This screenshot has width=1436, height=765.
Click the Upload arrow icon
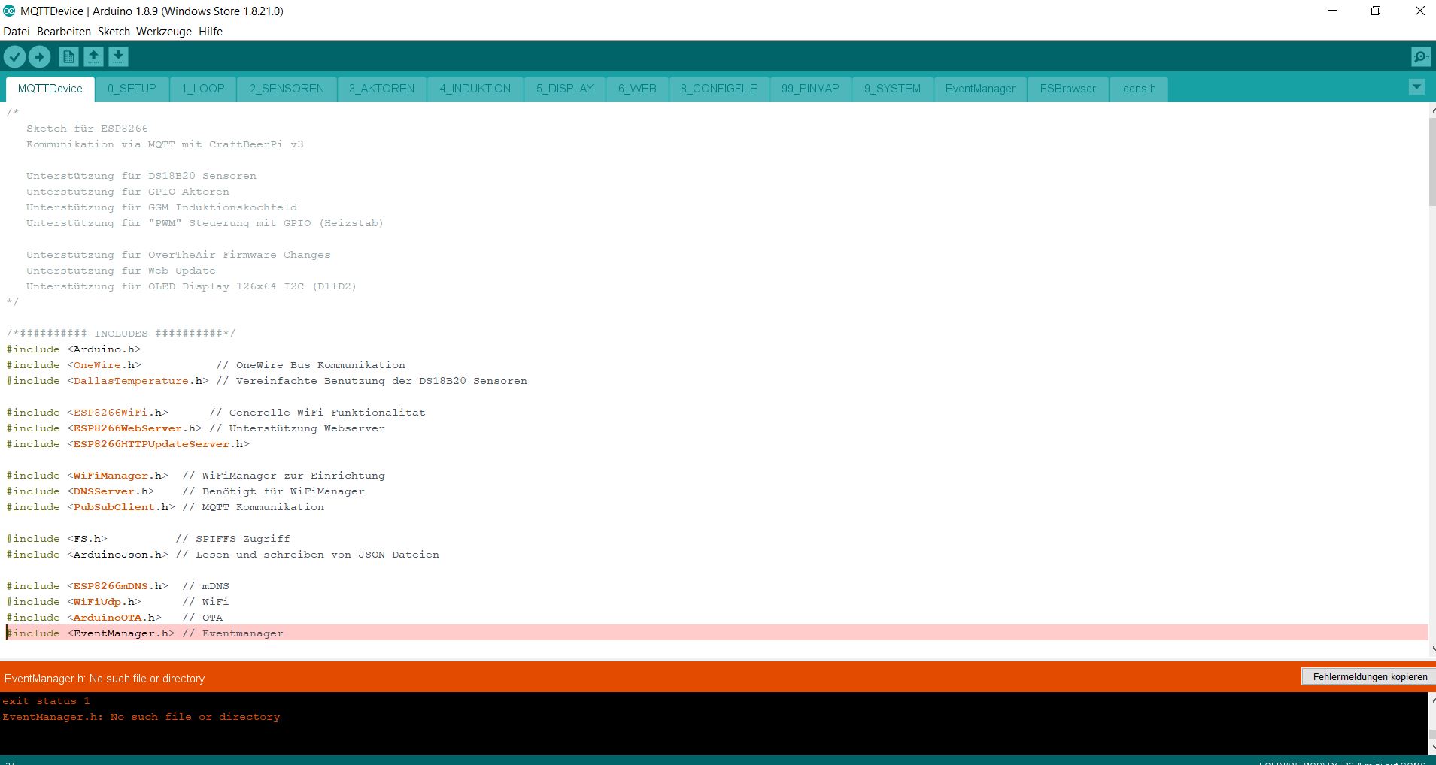click(x=39, y=56)
